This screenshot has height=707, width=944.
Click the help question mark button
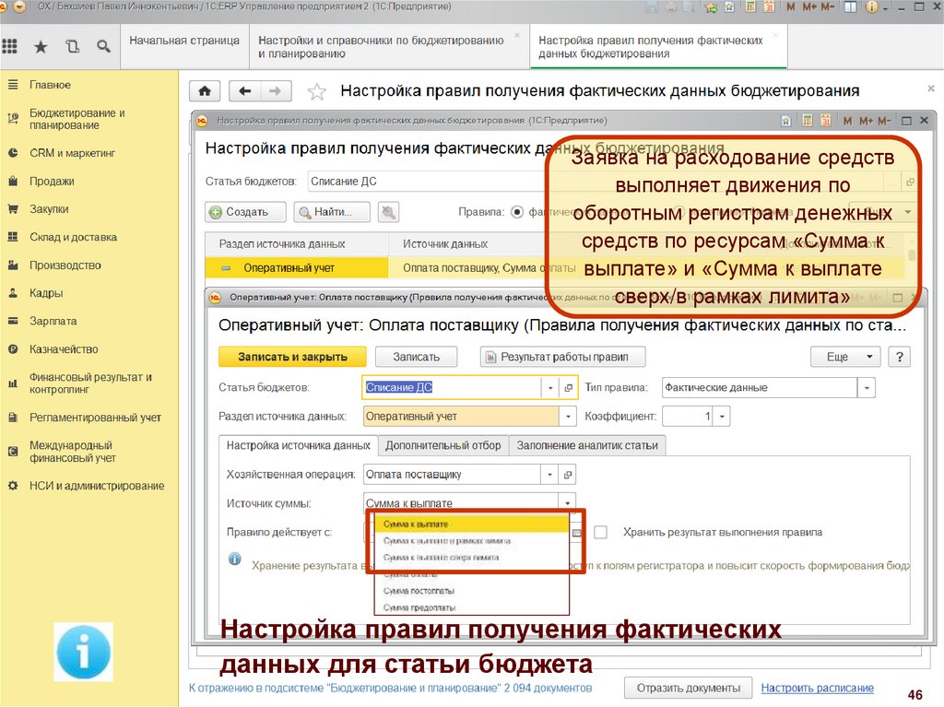pos(898,357)
